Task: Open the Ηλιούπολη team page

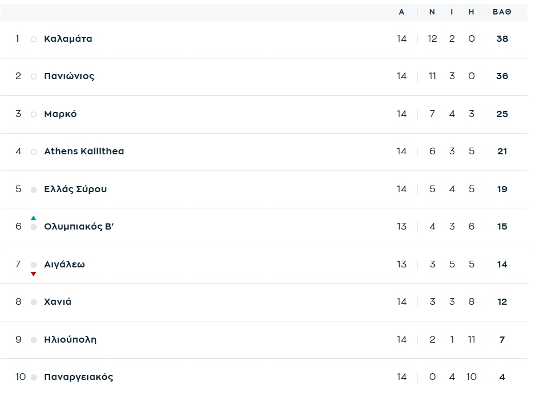Action: point(70,339)
